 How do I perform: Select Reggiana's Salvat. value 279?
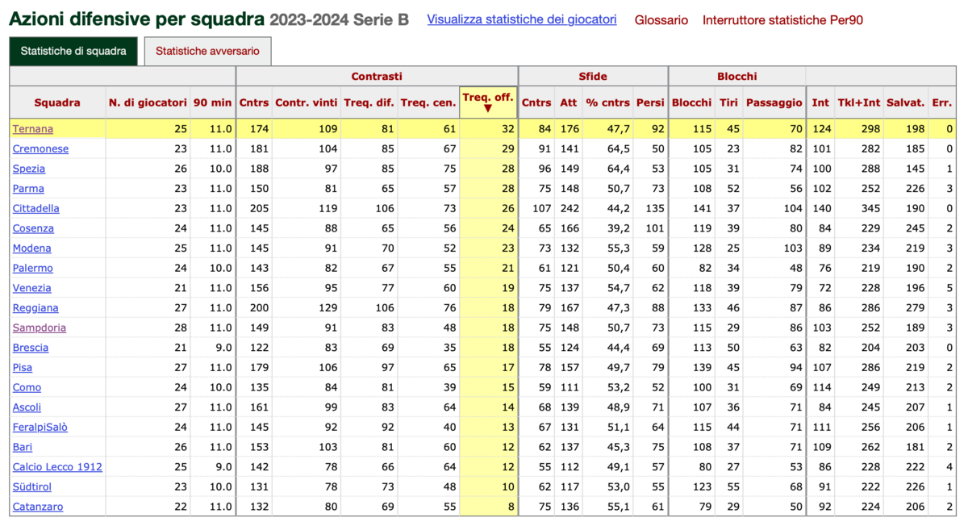pos(914,307)
